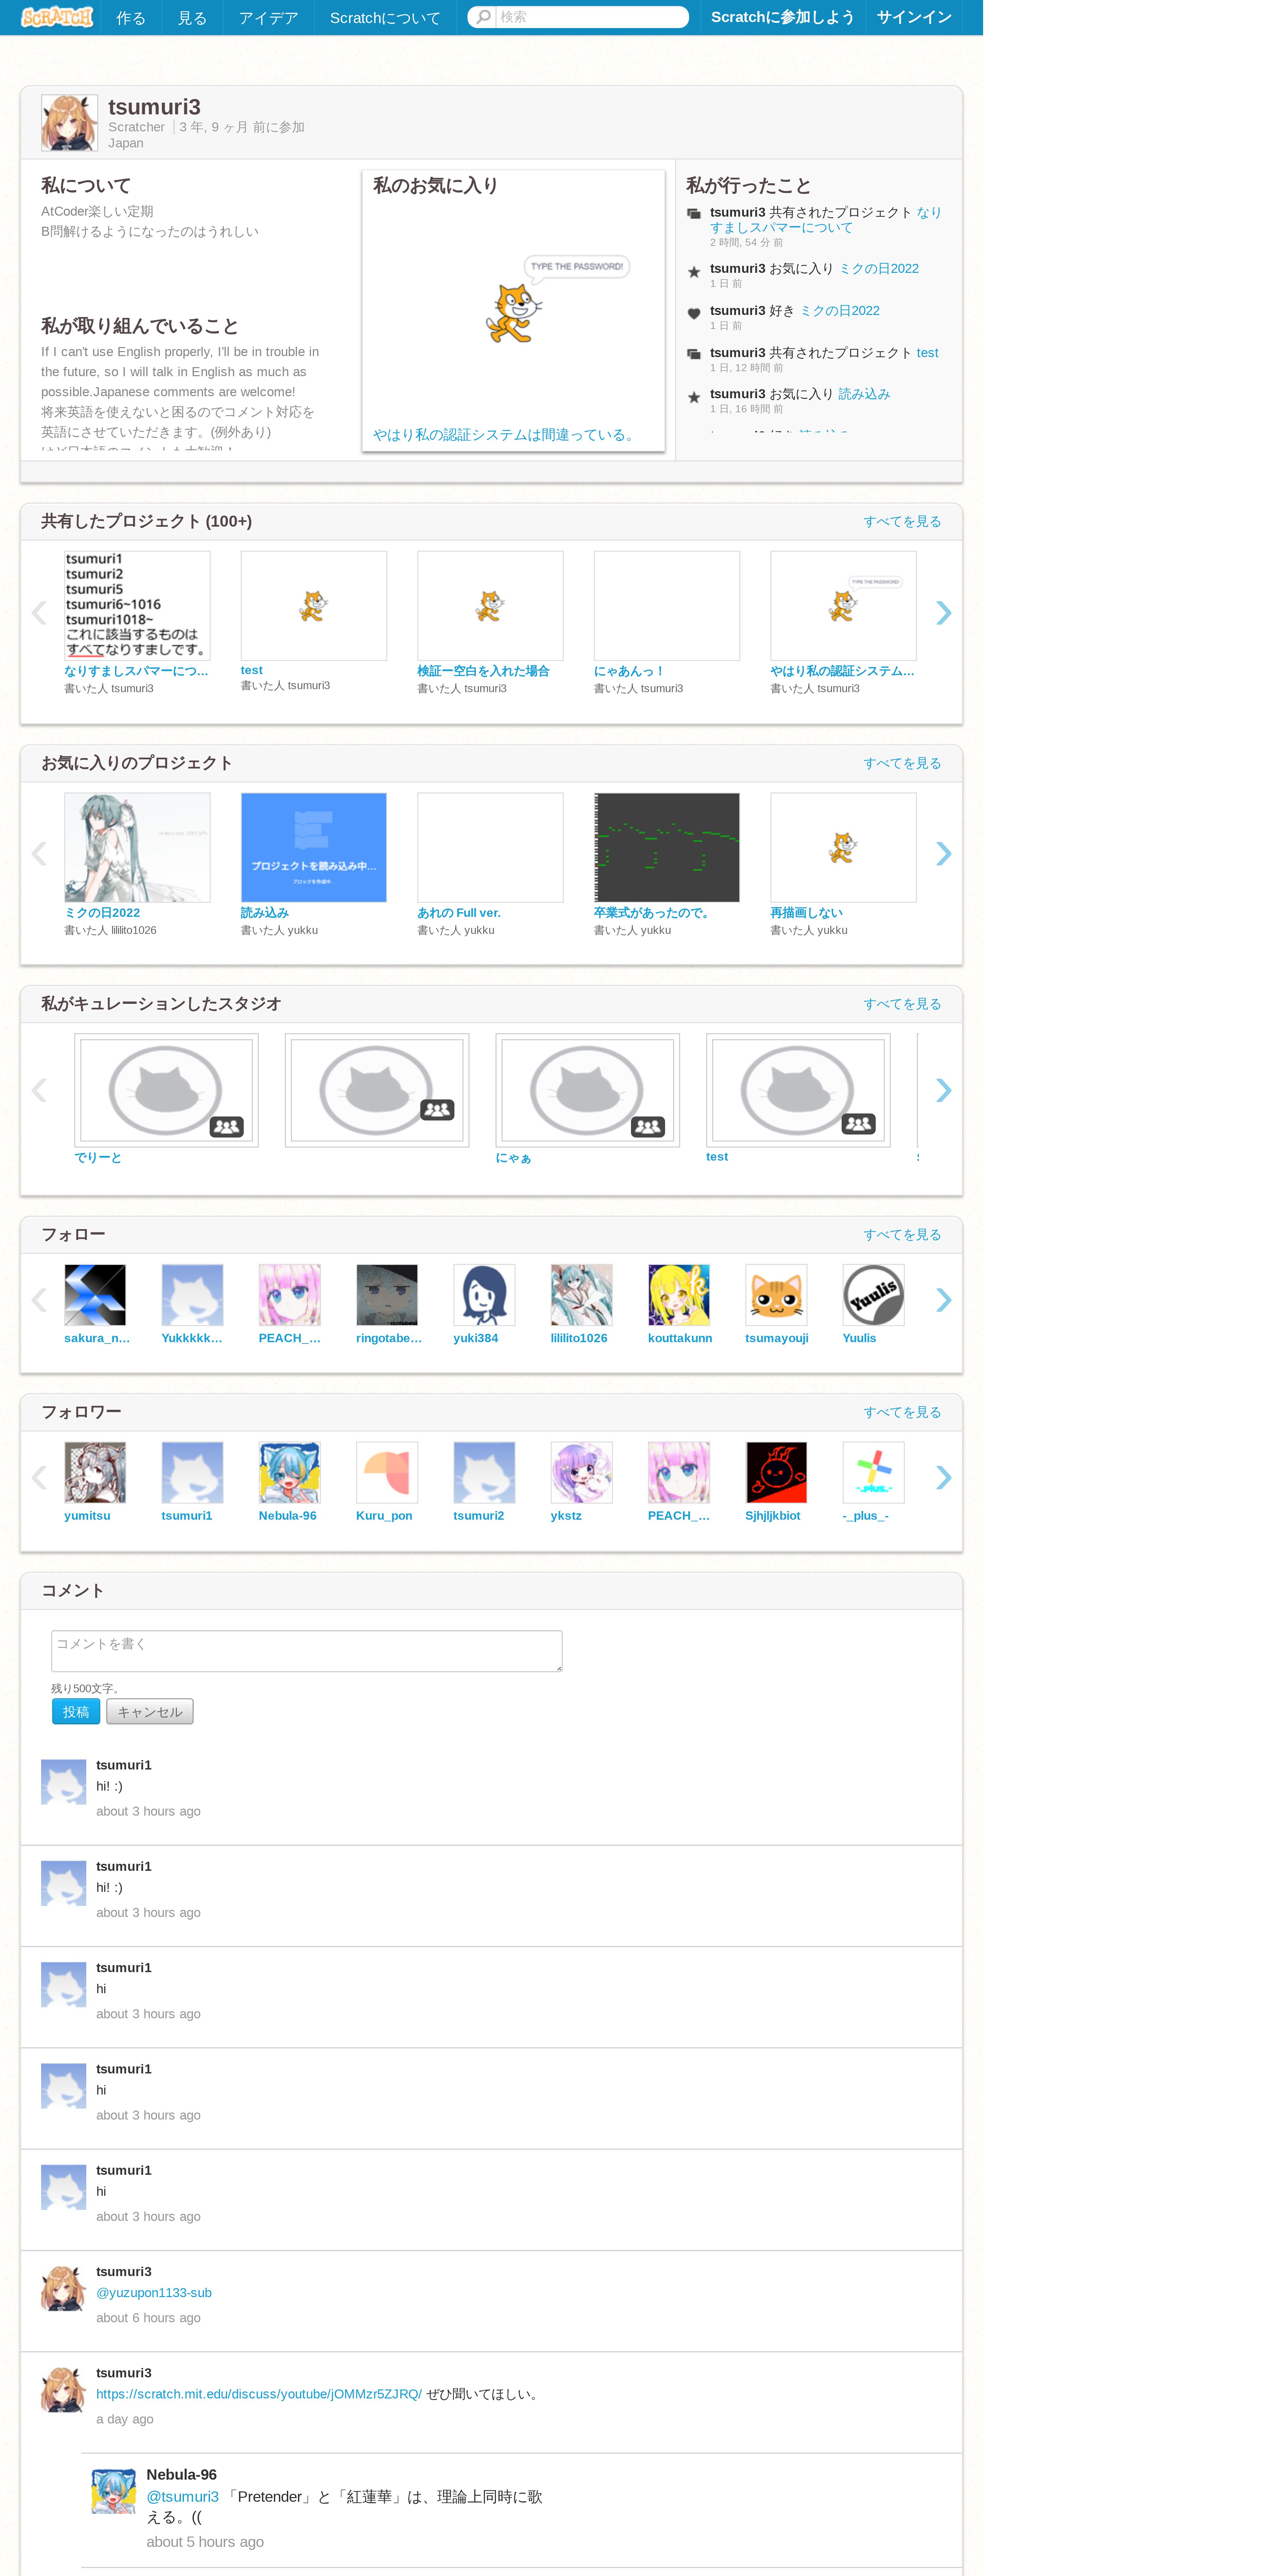Viewport: 1288px width, 2576px height.
Task: Open the 作る menu item
Action: pyautogui.click(x=131, y=18)
